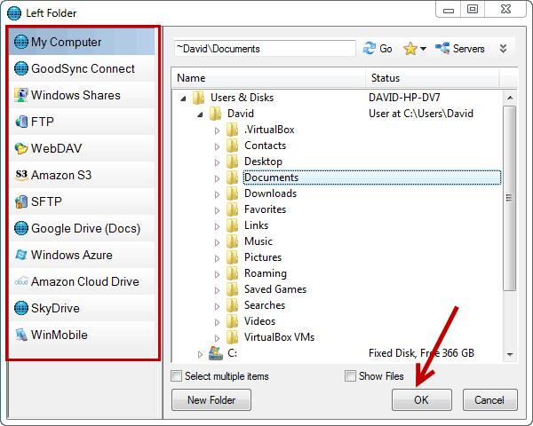Click the scrollbar down arrow
This screenshot has width=533, height=426.
(510, 354)
